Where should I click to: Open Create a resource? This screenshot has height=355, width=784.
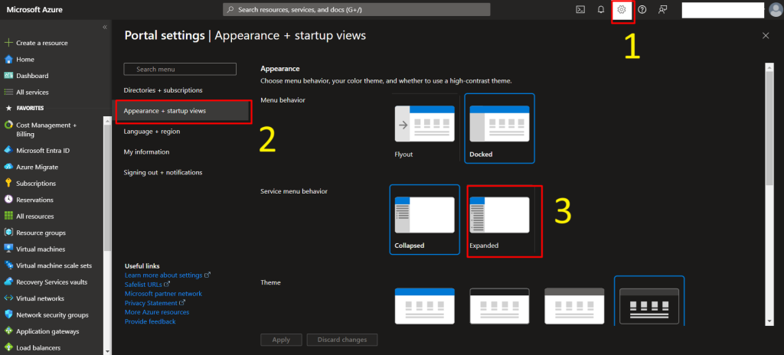pyautogui.click(x=41, y=43)
